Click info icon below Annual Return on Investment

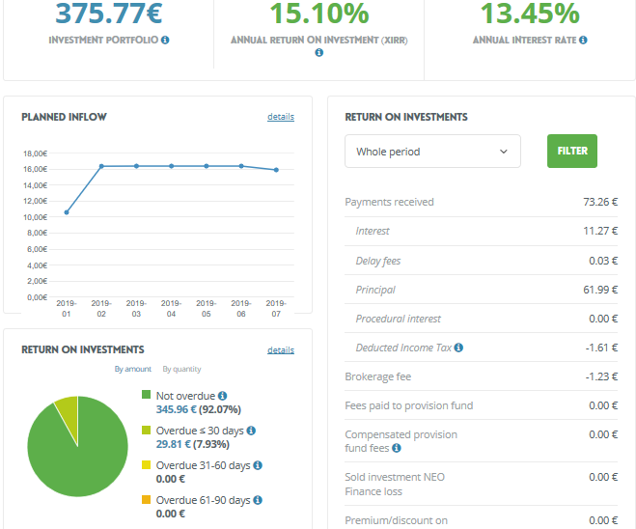tap(318, 53)
